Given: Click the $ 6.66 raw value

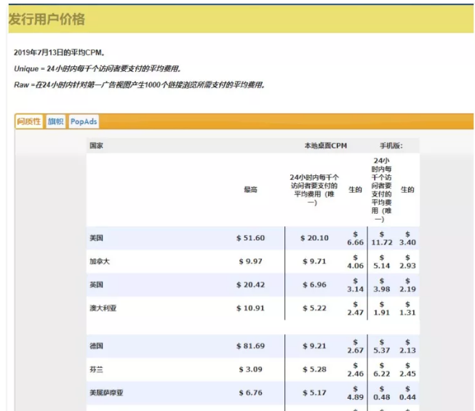Looking at the screenshot, I should (356, 239).
